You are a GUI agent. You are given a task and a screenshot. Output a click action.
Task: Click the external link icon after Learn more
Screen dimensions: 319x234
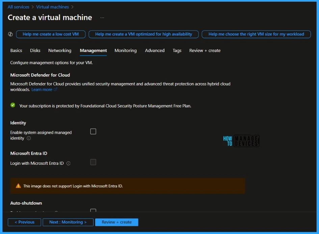(55, 89)
